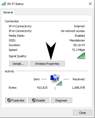This screenshot has height=118, width=95.
Task: Click the SSID label
Action: point(12,40)
